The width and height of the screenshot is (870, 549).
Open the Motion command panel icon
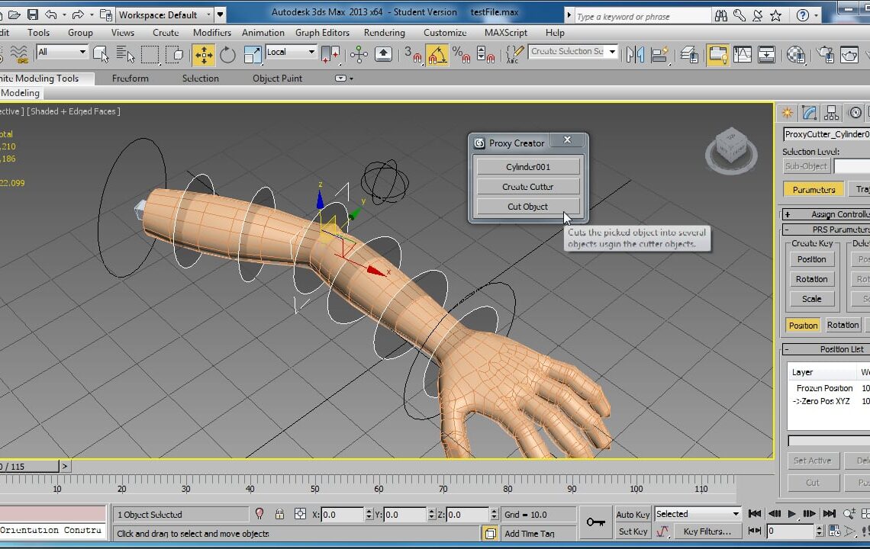pyautogui.click(x=855, y=113)
